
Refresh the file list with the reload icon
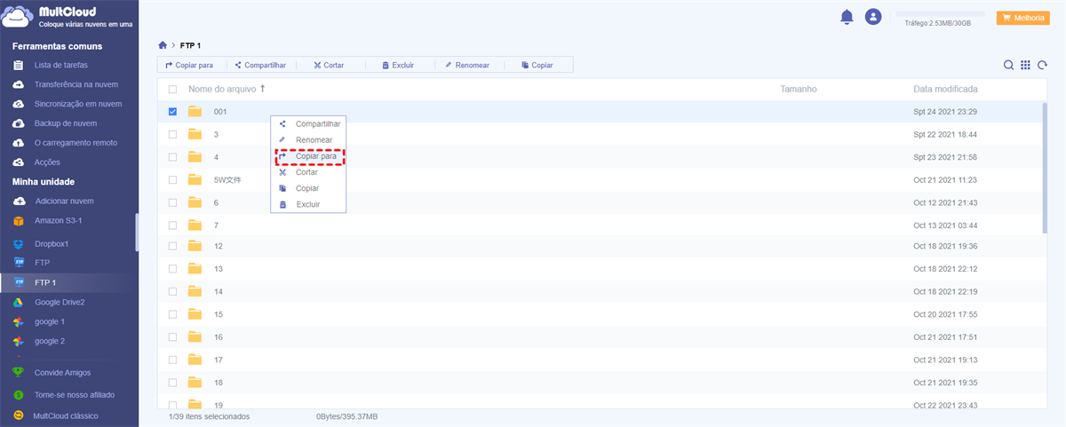click(x=1042, y=65)
